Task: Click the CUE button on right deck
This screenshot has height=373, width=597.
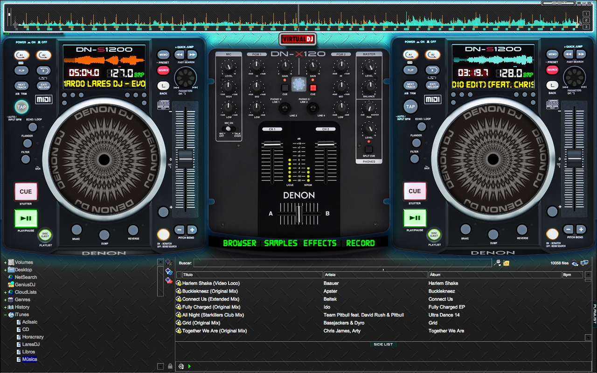Action: click(x=415, y=191)
